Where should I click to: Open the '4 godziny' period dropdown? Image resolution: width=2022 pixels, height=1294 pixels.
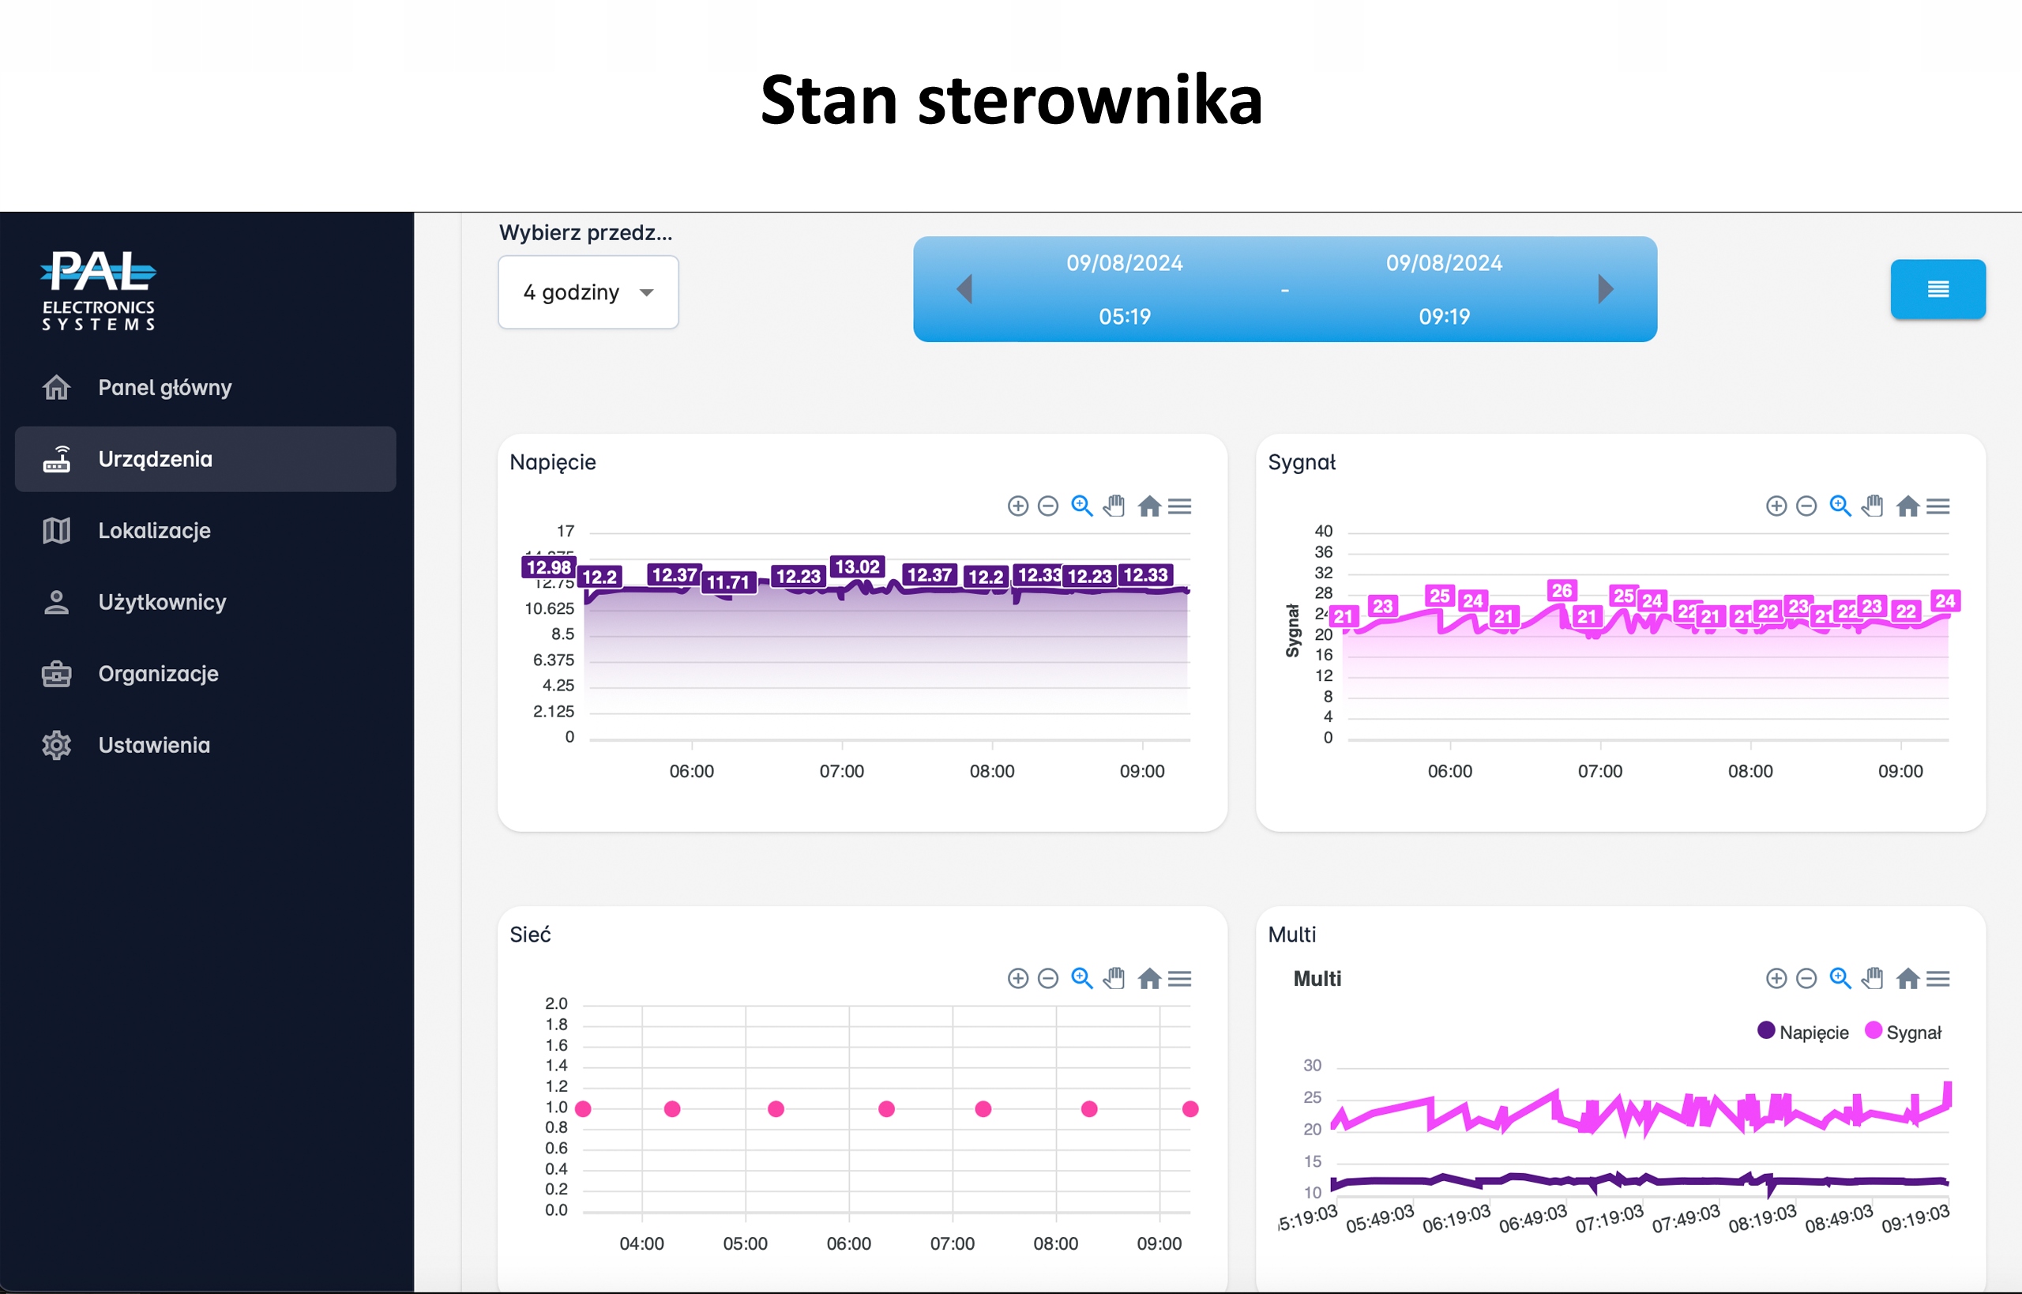(588, 292)
